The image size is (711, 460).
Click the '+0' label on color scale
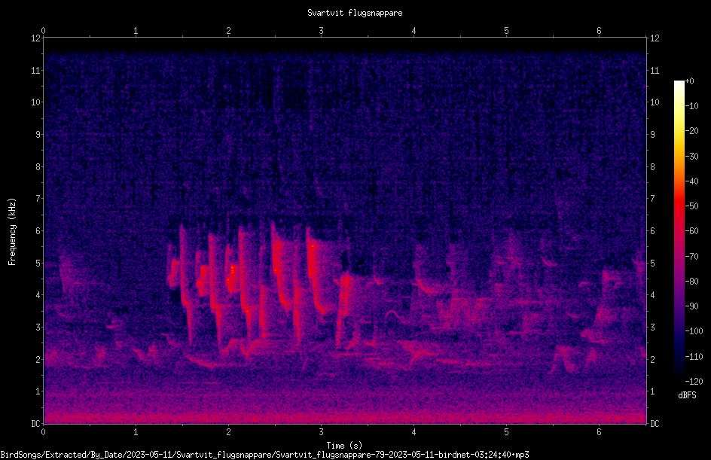click(689, 81)
